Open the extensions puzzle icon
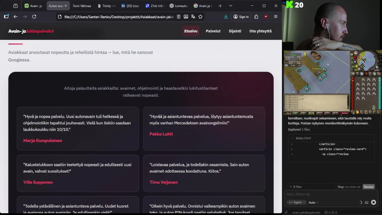The height and width of the screenshot is (215, 382). (256, 17)
